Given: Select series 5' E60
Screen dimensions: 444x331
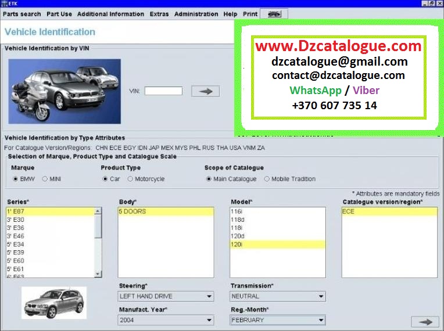Looking at the screenshot, I should [x=50, y=261].
